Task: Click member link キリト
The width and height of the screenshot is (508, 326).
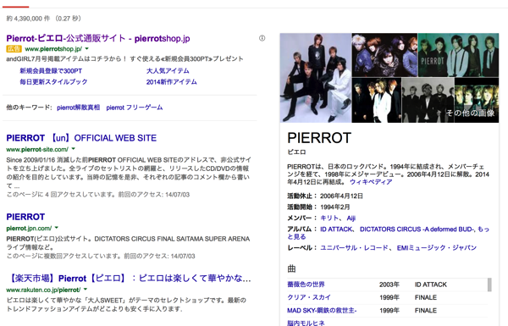Action: (x=329, y=218)
